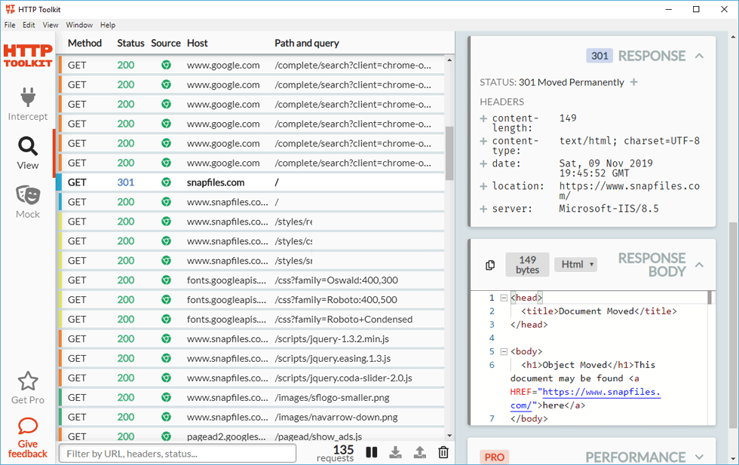The height and width of the screenshot is (465, 739).
Task: Expand the location header details
Action: pos(483,186)
